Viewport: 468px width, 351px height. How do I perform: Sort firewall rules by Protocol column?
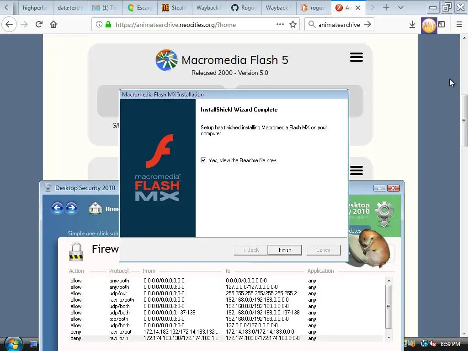click(x=119, y=271)
